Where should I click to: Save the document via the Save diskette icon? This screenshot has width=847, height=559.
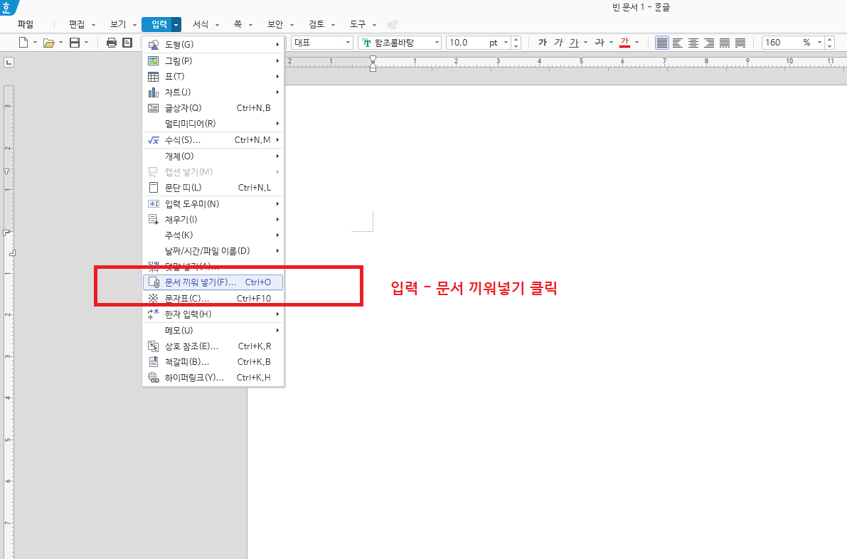tap(74, 42)
